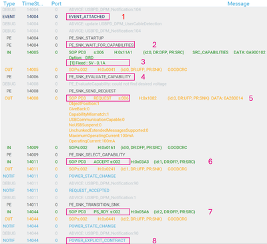
Task: Select the CapabilityMismatch:1 field
Action: point(89,114)
